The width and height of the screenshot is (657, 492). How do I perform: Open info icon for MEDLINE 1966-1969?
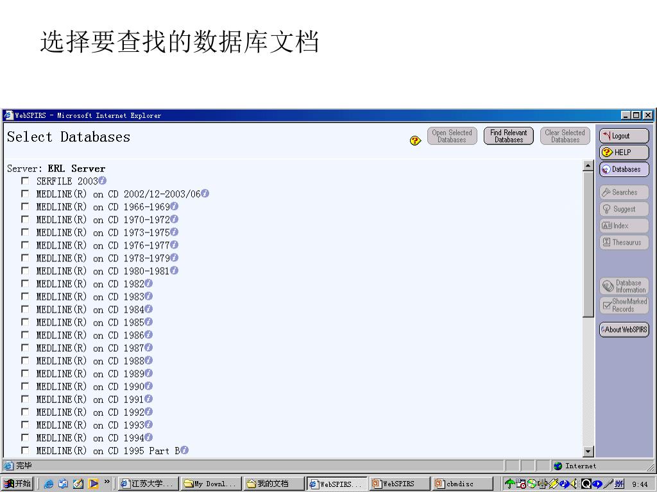pos(175,206)
